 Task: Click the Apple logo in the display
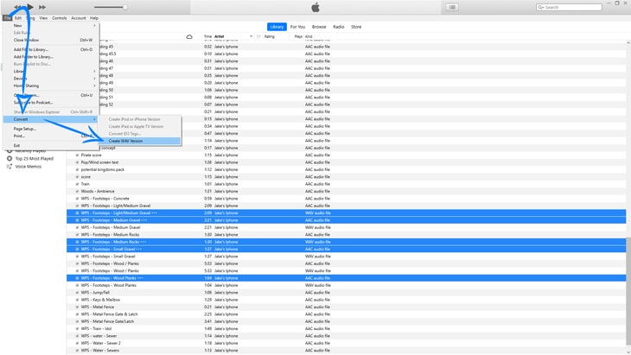(315, 7)
